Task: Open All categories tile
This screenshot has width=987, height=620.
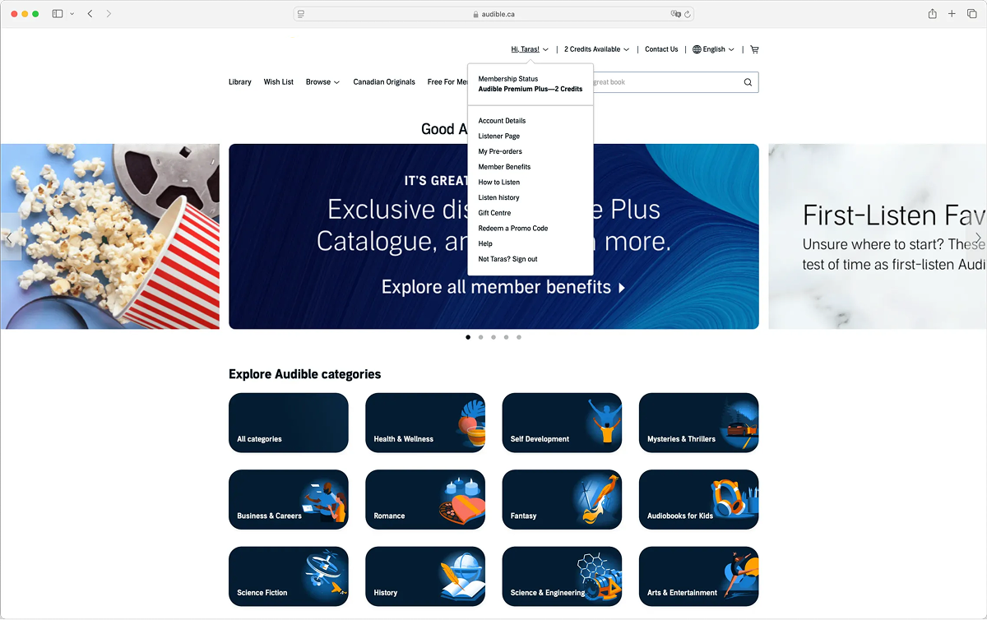Action: click(289, 423)
